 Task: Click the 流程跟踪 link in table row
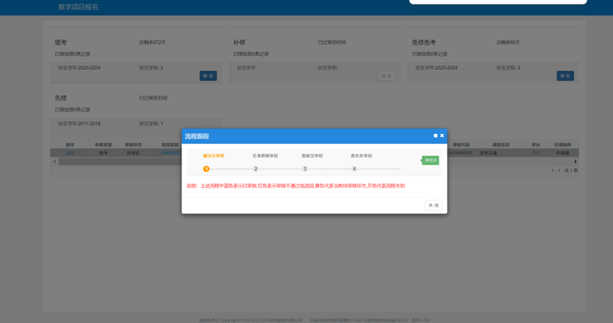[x=169, y=153]
